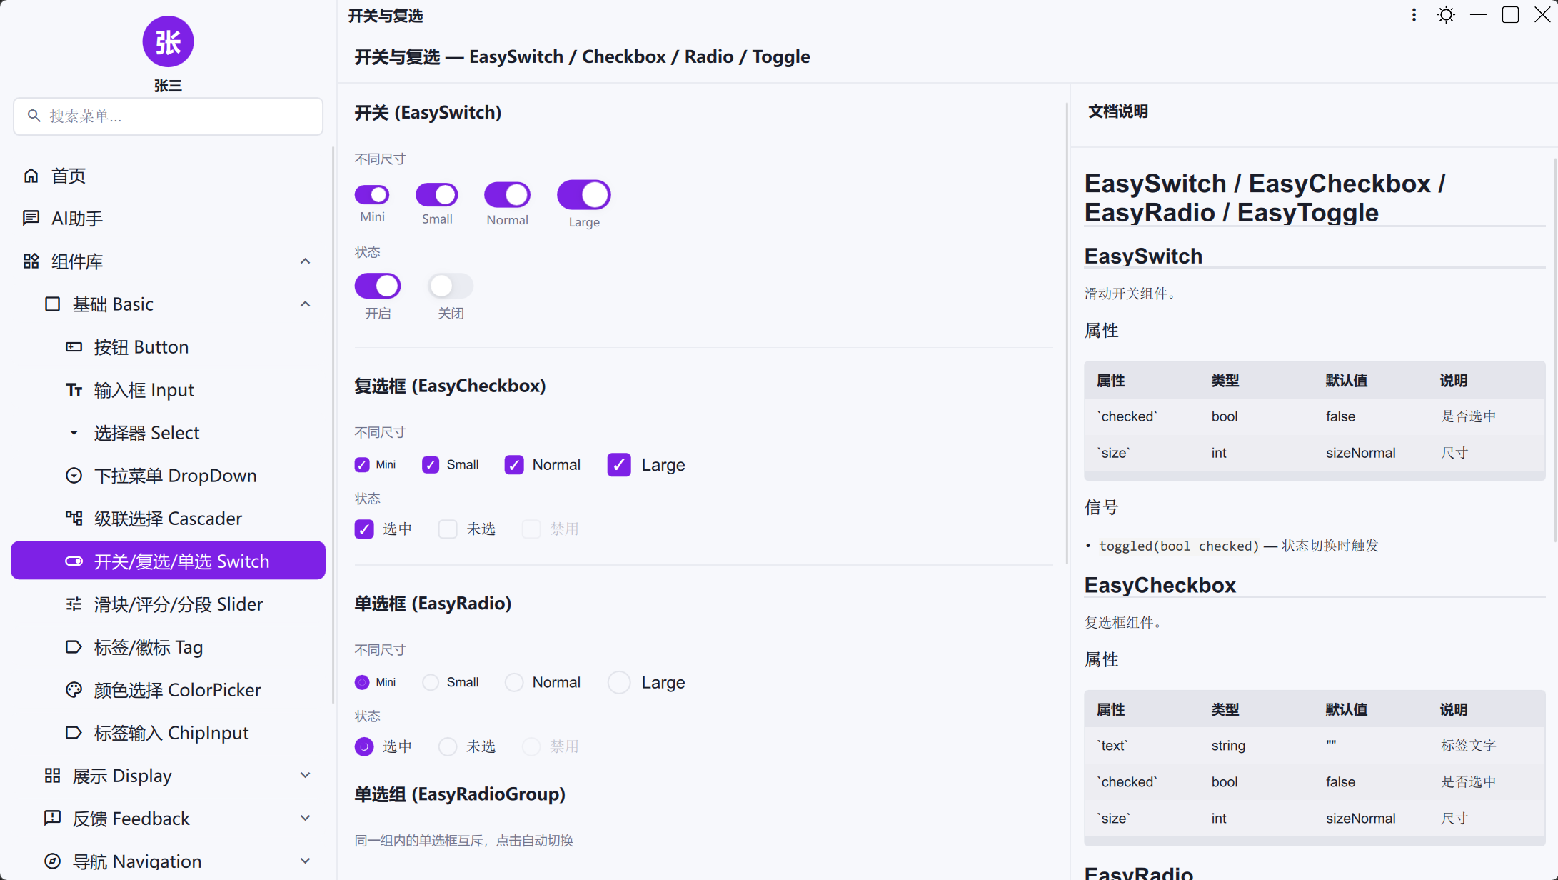This screenshot has height=880, width=1558.
Task: Navigate to 颜色选择 ColorPicker page
Action: (x=168, y=690)
